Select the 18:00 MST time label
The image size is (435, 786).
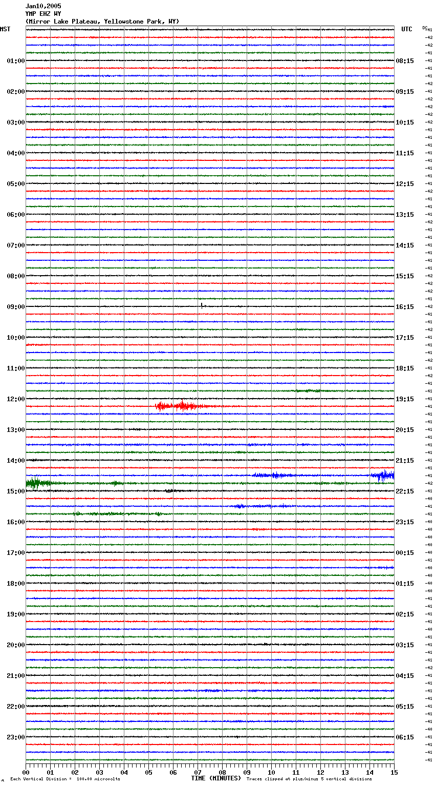[x=16, y=584]
